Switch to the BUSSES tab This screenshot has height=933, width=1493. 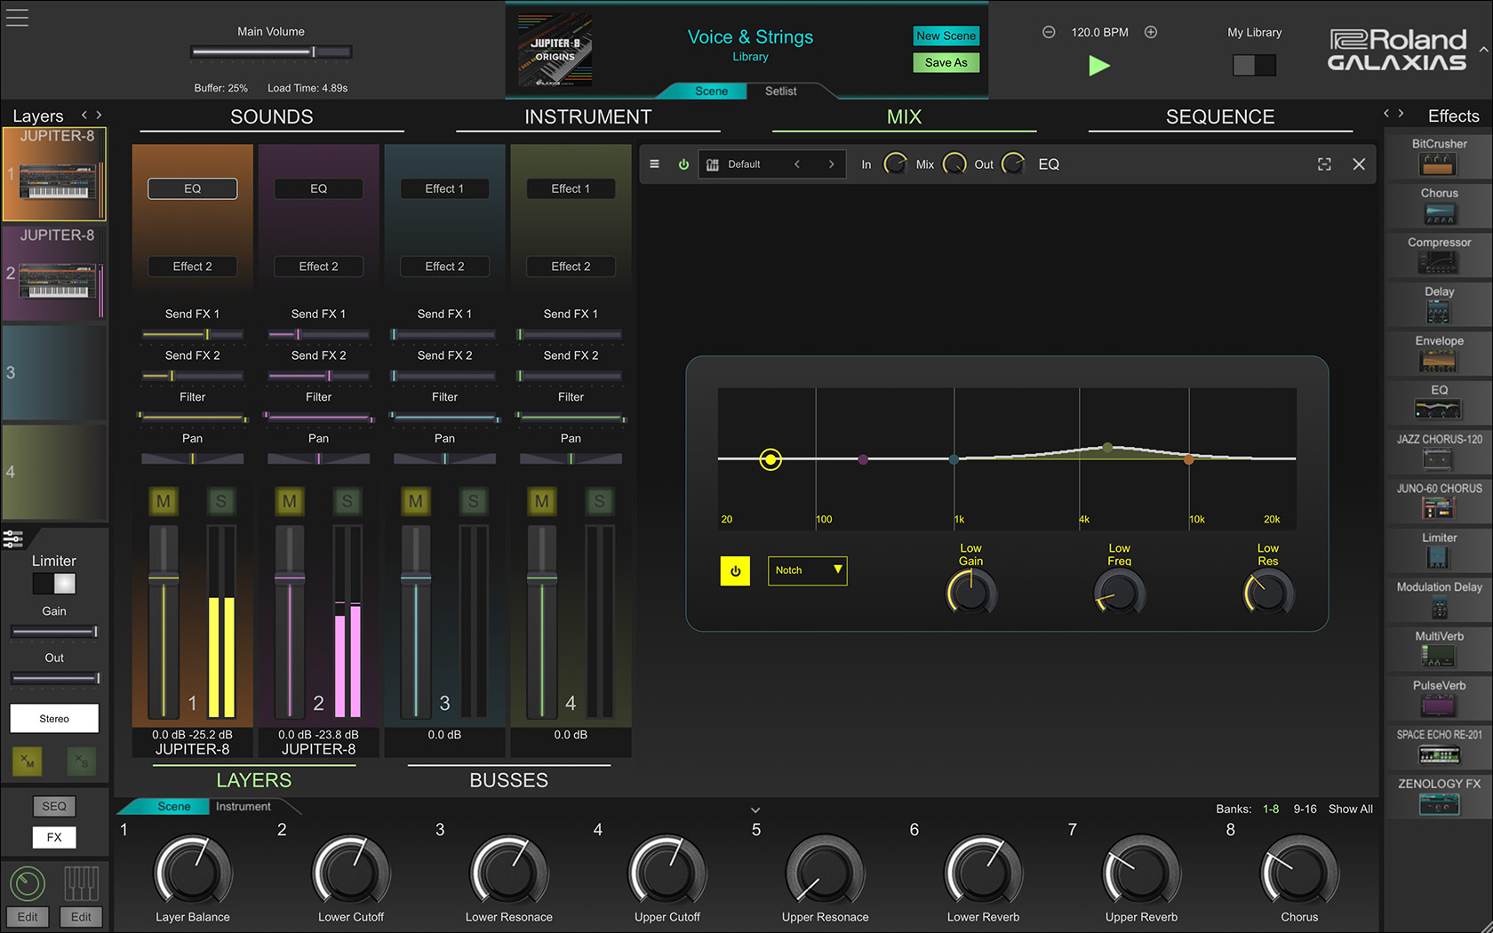click(x=508, y=780)
